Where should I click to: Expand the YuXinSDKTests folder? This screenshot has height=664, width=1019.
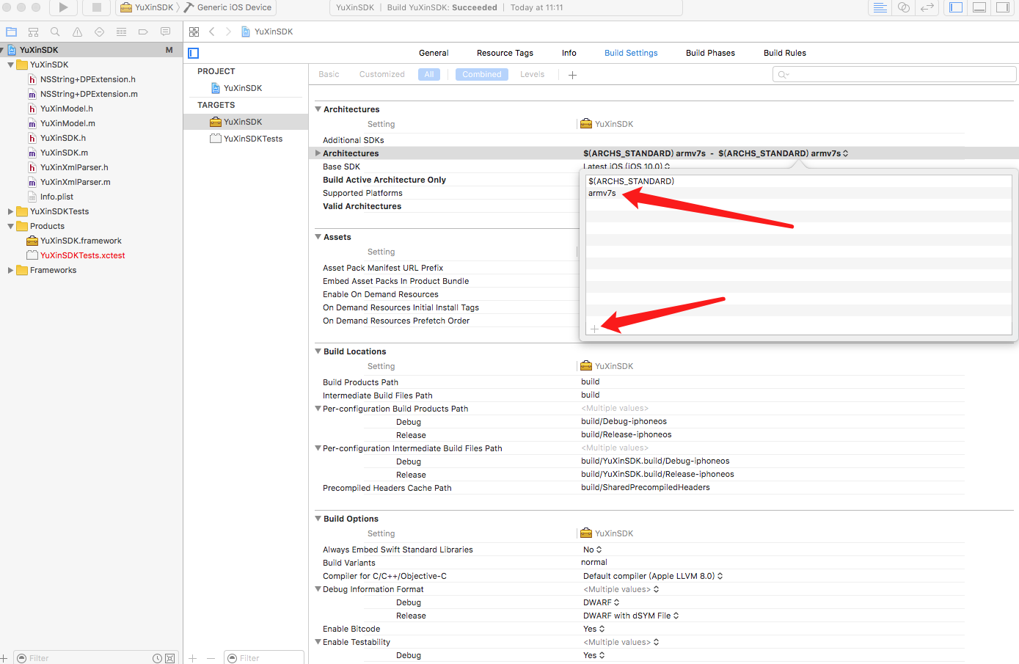[11, 211]
